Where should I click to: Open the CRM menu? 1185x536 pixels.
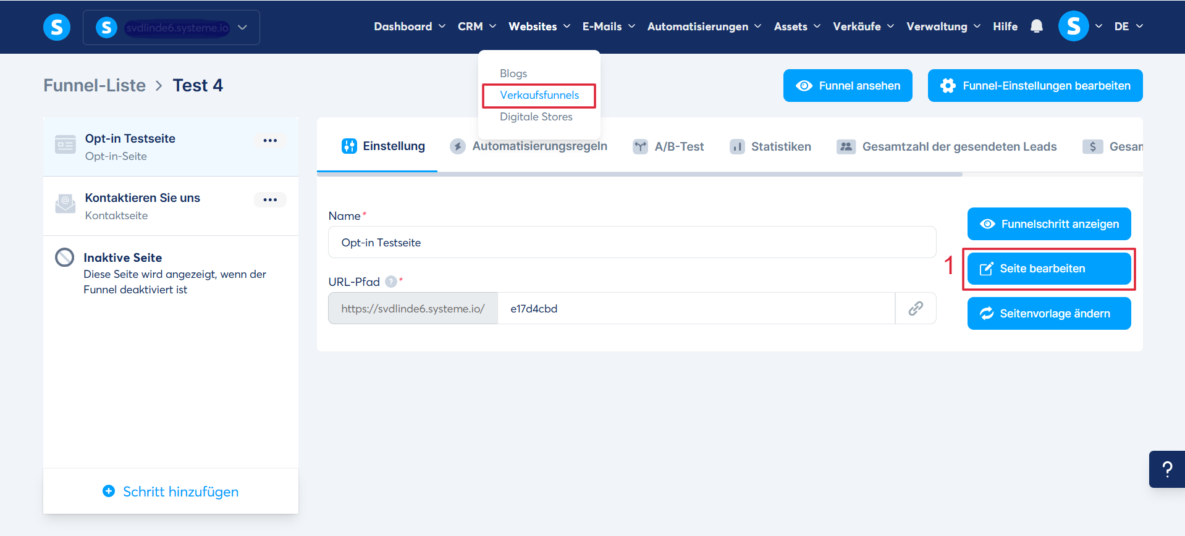tap(477, 27)
